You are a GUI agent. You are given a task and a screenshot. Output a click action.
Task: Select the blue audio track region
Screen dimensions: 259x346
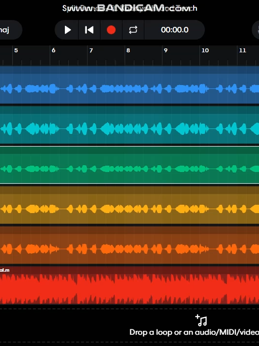130,85
